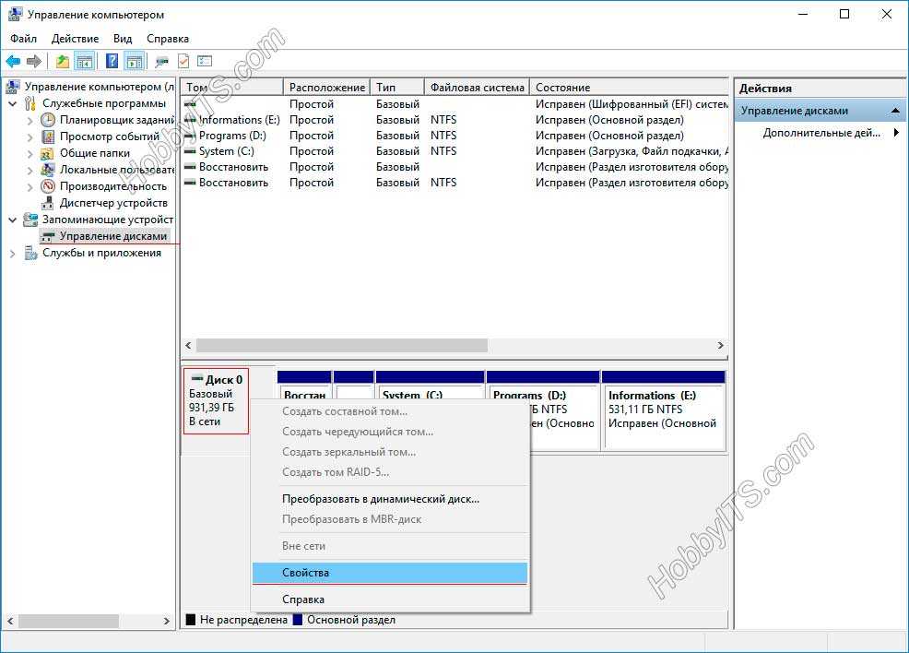
Task: Click the Performance (Производительность) icon in the tree
Action: [x=48, y=186]
